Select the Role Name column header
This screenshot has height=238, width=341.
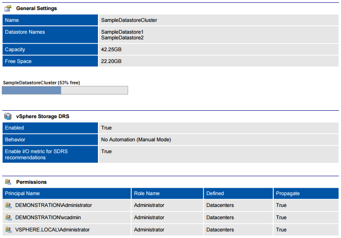tap(147, 193)
